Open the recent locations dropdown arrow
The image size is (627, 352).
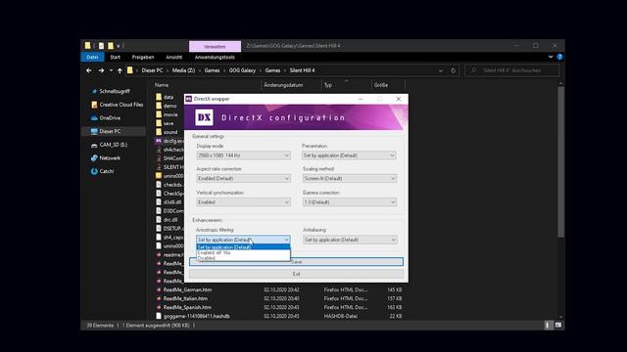111,70
